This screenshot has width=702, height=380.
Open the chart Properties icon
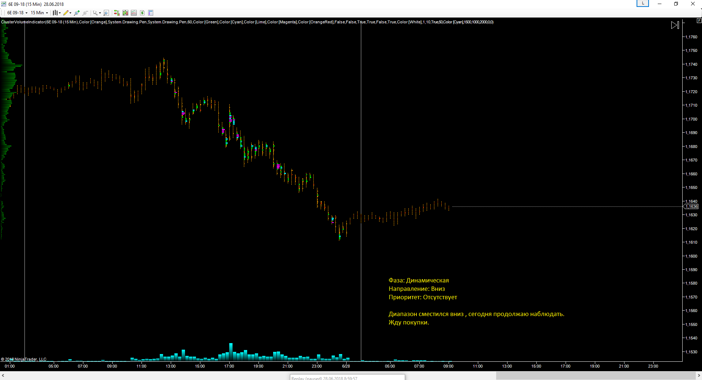point(151,13)
